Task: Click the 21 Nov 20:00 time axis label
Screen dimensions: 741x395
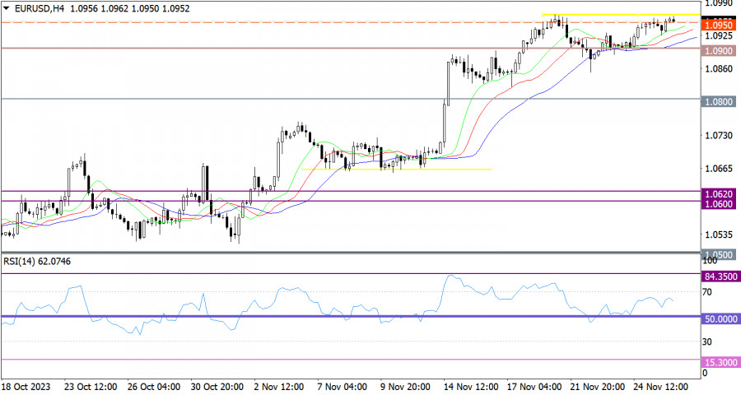Action: pos(598,387)
